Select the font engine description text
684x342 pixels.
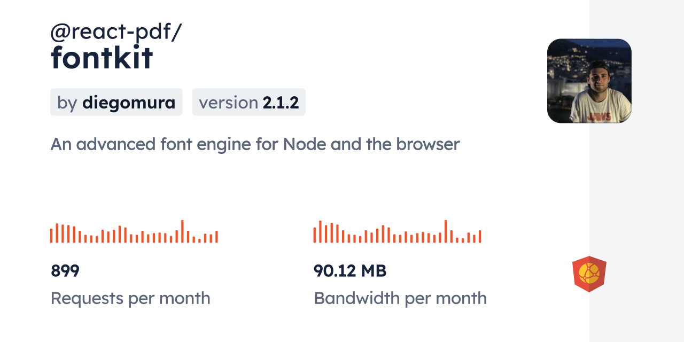tap(255, 144)
